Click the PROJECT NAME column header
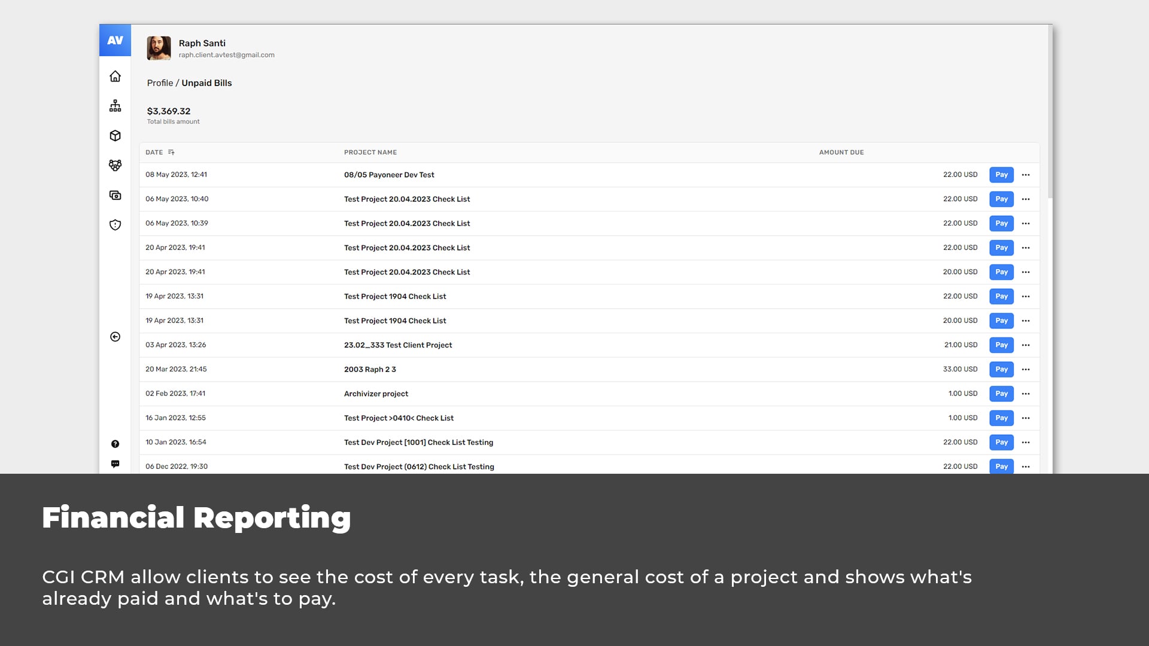Image resolution: width=1149 pixels, height=646 pixels. click(x=370, y=153)
